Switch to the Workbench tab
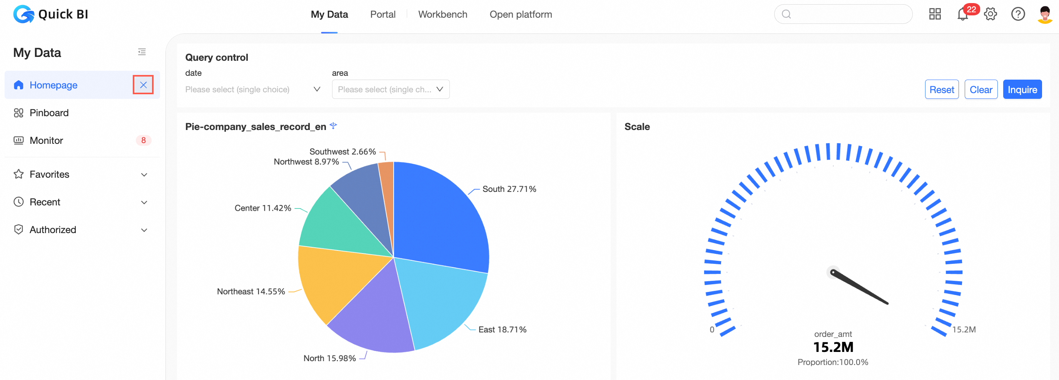 point(443,14)
